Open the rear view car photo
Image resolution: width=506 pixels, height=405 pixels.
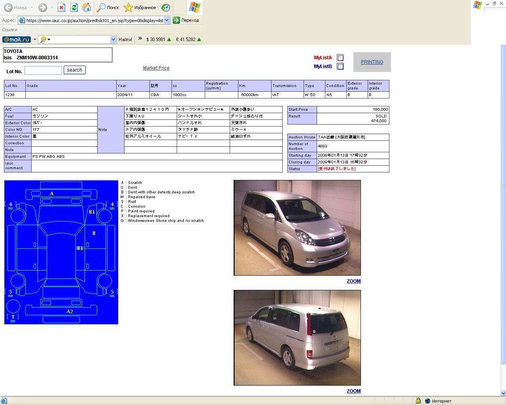click(297, 338)
